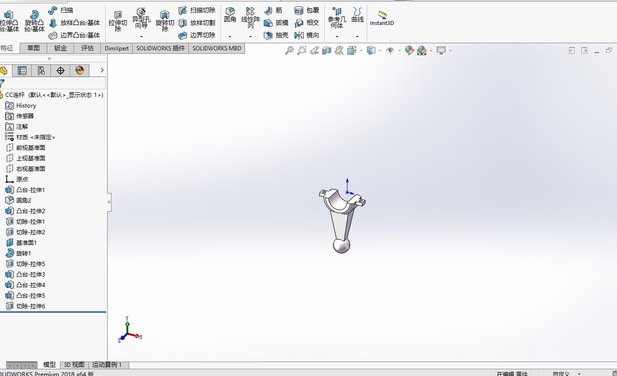The width and height of the screenshot is (617, 376).
Task: Open the 运动算例 1 motion study tab
Action: pyautogui.click(x=107, y=365)
